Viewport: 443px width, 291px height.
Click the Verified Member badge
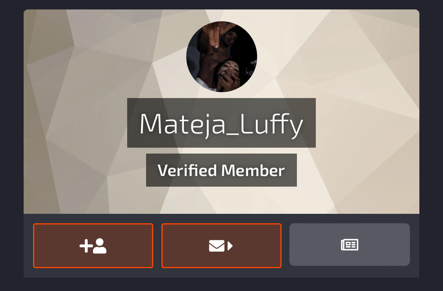pyautogui.click(x=221, y=170)
